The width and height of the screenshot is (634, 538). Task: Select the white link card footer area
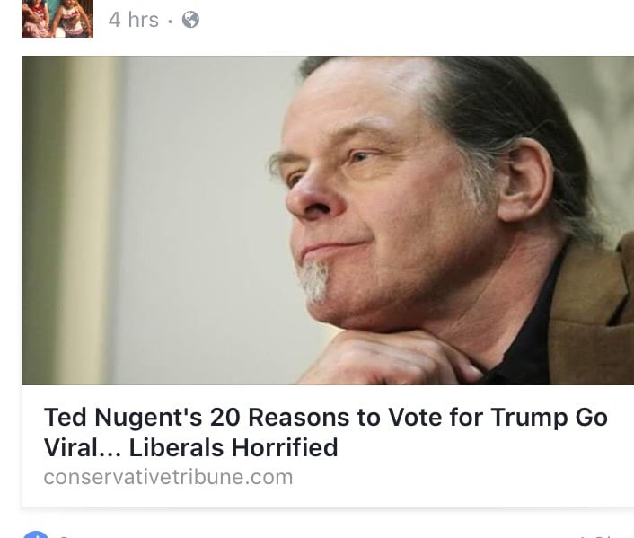[328, 445]
